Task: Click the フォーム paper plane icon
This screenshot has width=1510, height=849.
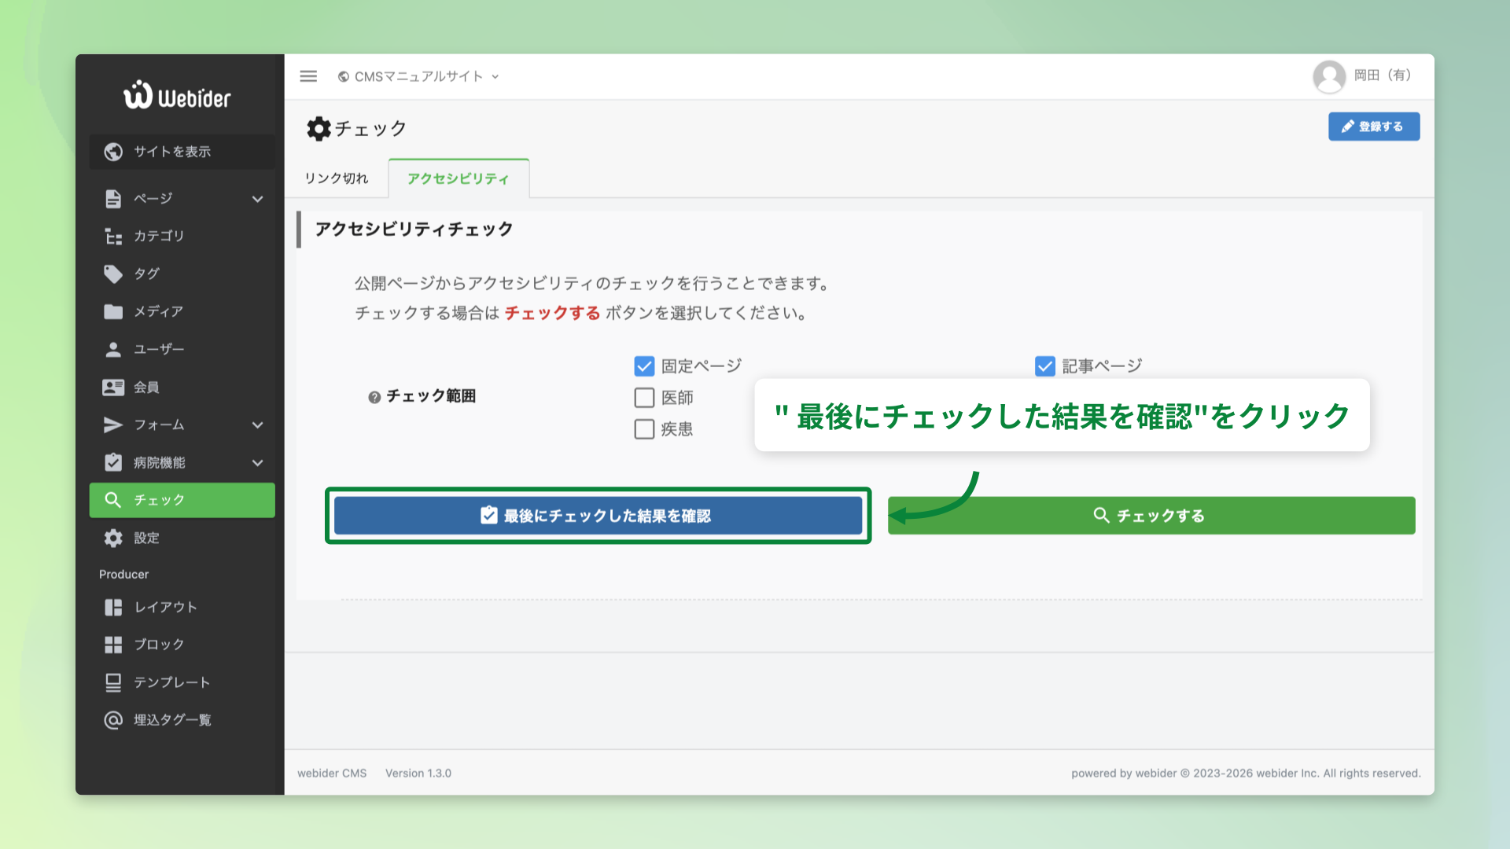Action: click(113, 424)
